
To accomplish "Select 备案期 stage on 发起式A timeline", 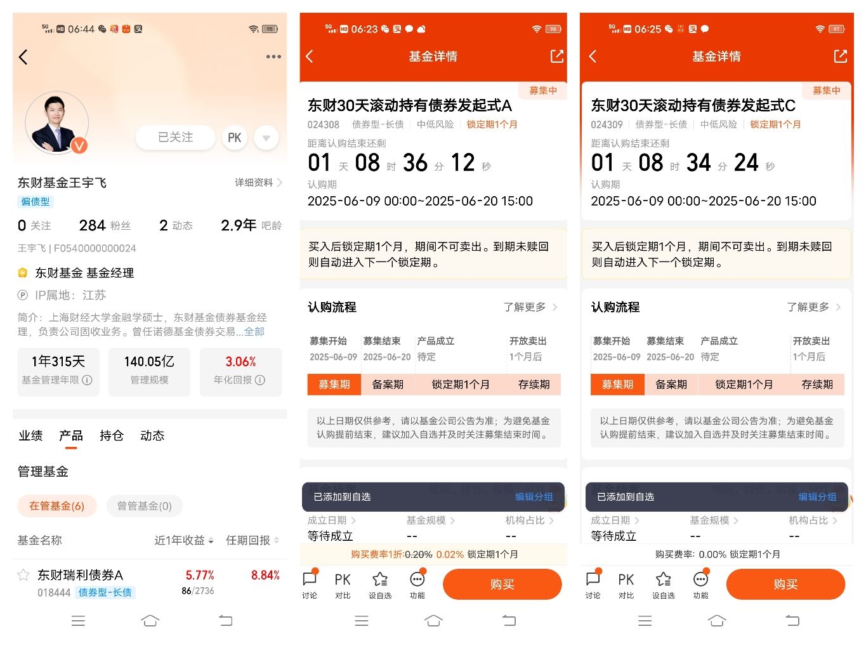I will (x=388, y=385).
